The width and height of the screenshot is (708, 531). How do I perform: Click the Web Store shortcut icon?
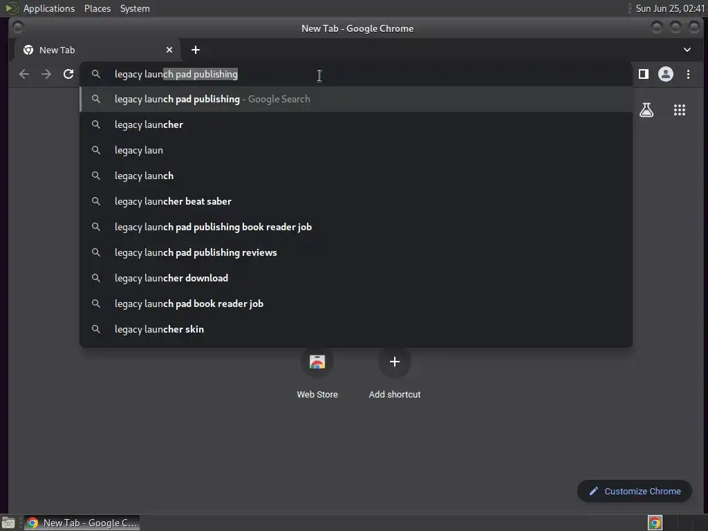point(317,362)
